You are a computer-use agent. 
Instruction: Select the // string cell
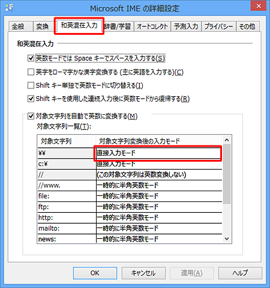pos(67,175)
